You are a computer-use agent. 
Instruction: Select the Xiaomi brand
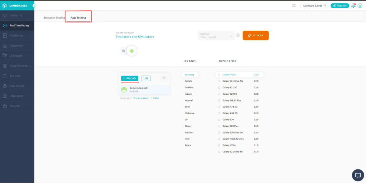pos(188,94)
